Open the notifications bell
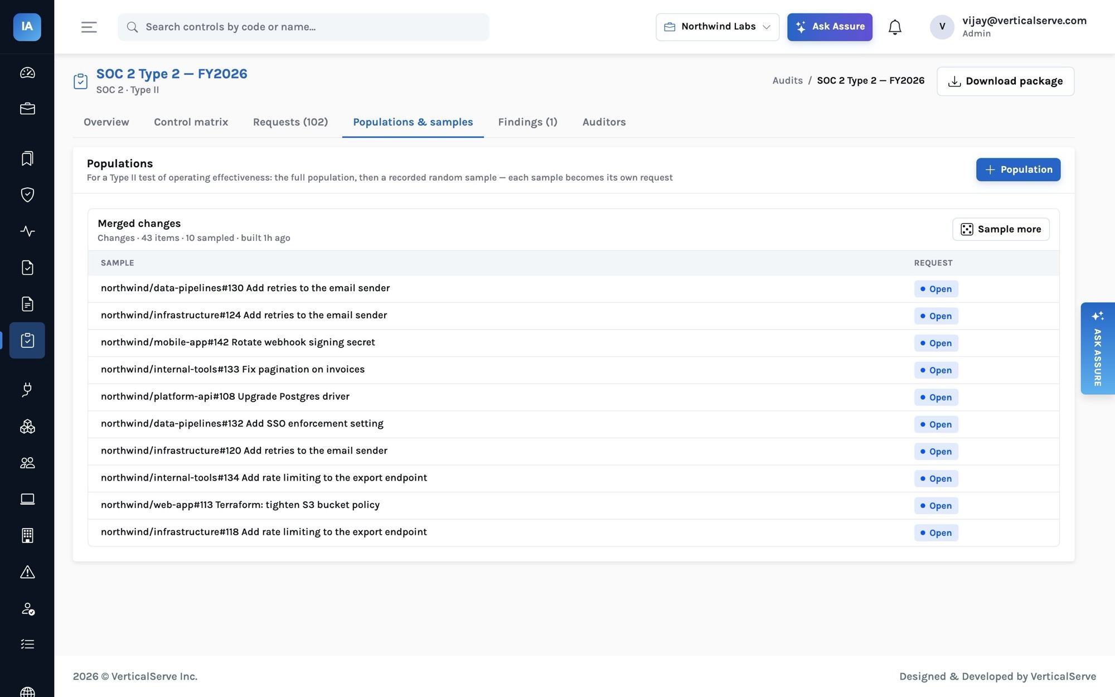Image resolution: width=1115 pixels, height=697 pixels. 895,27
